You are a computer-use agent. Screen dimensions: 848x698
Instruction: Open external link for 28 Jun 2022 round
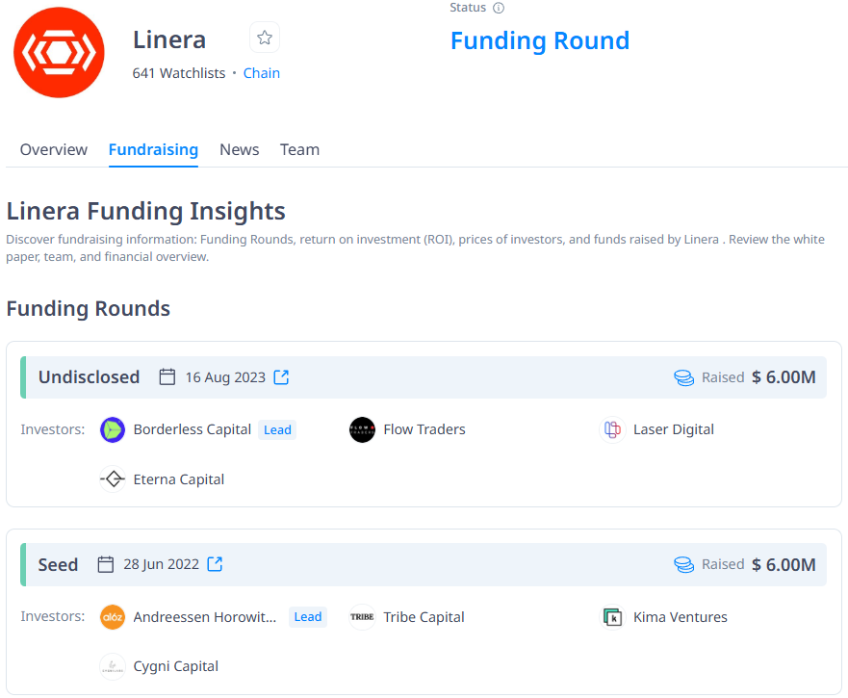(x=215, y=564)
